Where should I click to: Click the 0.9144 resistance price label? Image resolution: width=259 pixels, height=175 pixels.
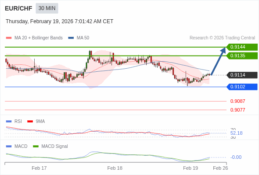pos(242,47)
